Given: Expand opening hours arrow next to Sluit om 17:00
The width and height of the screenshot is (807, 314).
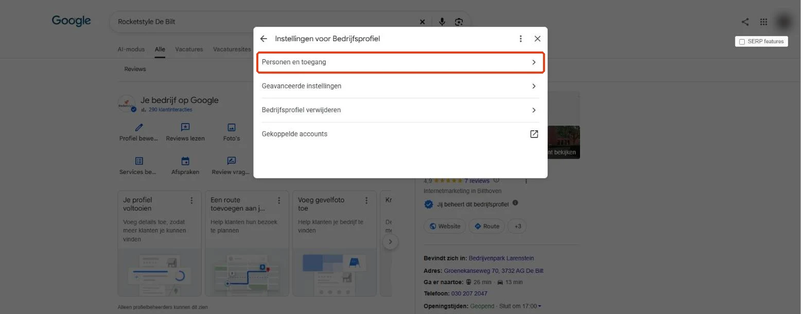Looking at the screenshot, I should (x=539, y=307).
